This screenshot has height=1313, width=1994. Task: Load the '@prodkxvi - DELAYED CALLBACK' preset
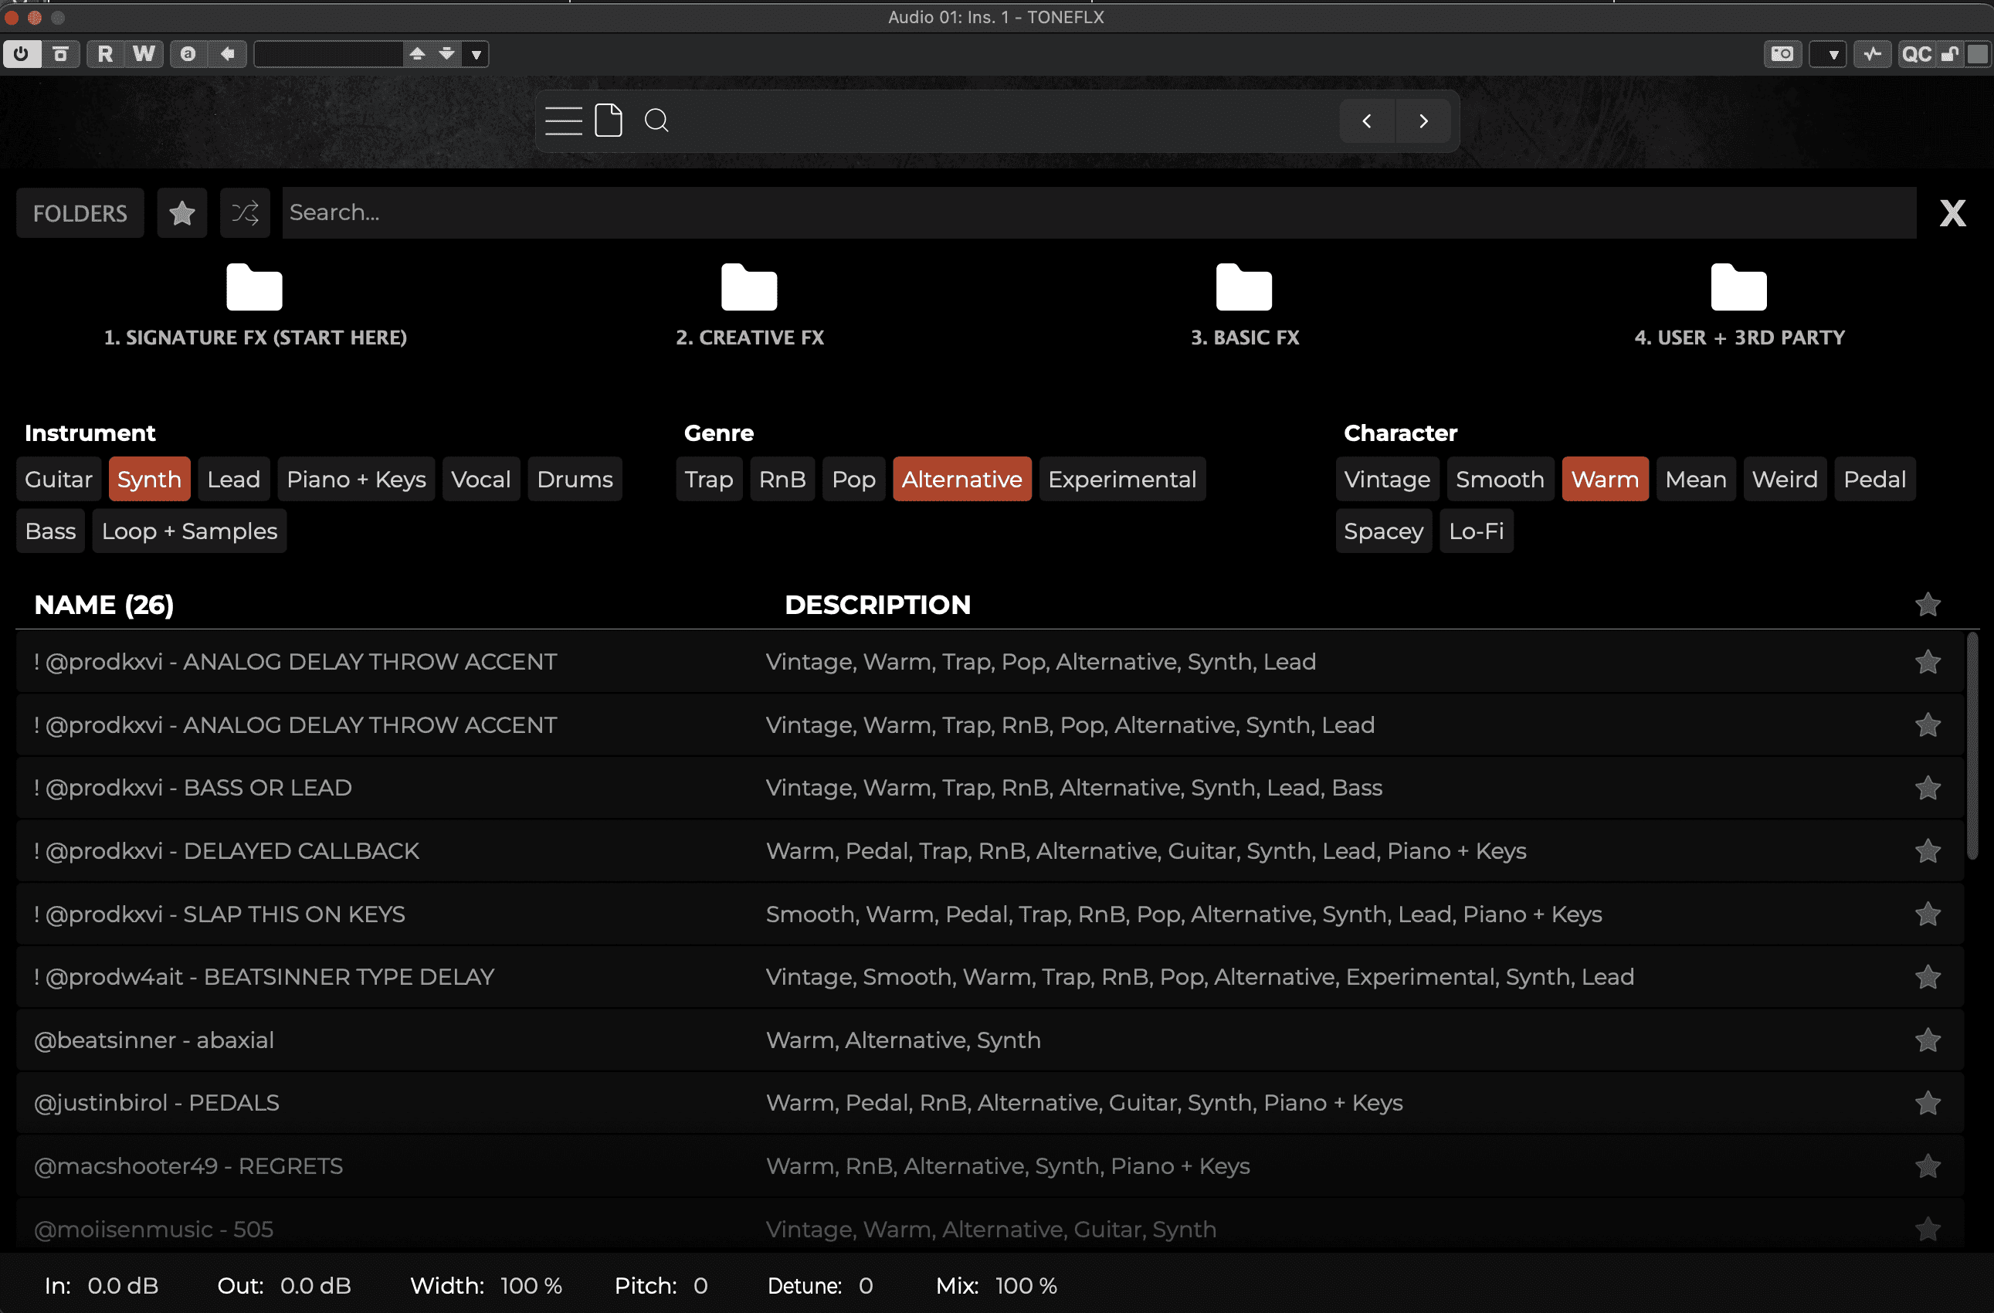(990, 850)
